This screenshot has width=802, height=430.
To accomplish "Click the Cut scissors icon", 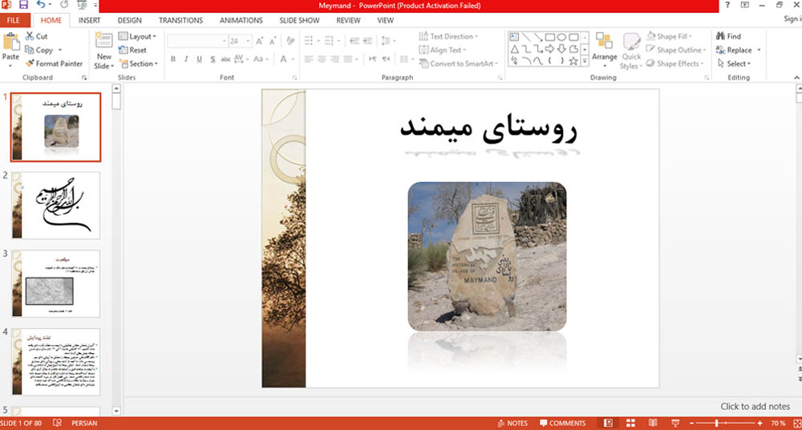I will coord(30,36).
